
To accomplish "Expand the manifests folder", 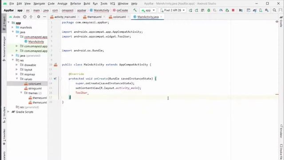I will pos(13,27).
